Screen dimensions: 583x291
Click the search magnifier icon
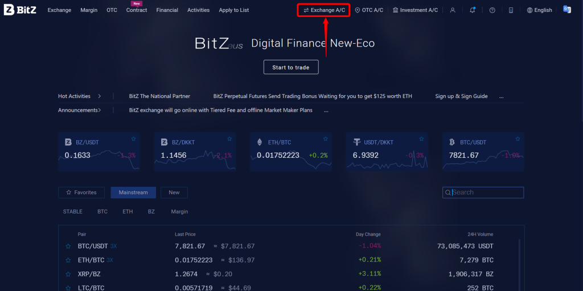[447, 192]
